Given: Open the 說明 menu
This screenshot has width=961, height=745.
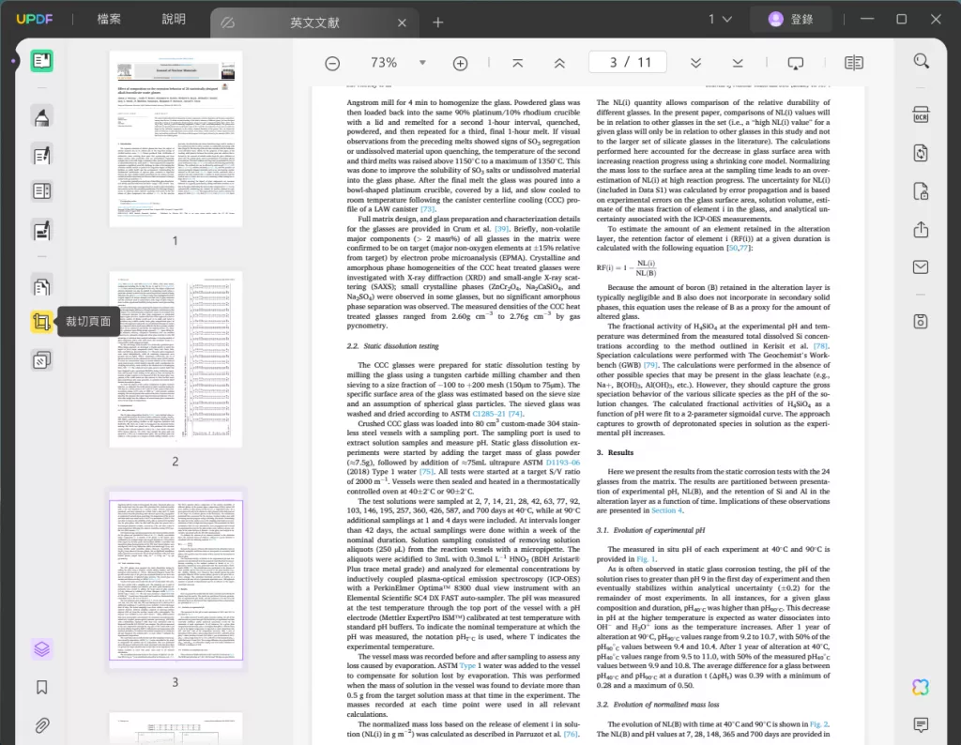Looking at the screenshot, I should [174, 19].
